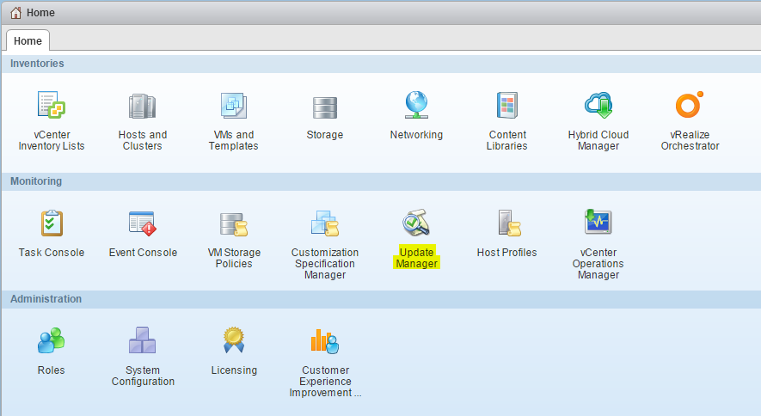The image size is (761, 416).
Task: Open the Task Console icon
Action: pos(52,223)
